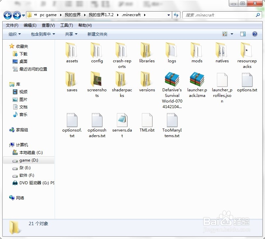
Task: Select the mods folder
Action: (x=197, y=53)
